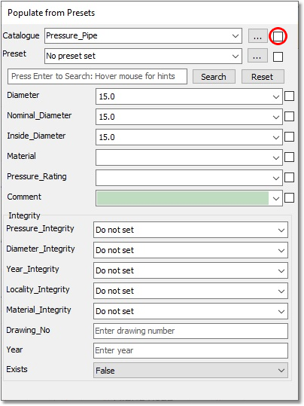Click the Reset button
The height and width of the screenshot is (406, 304).
click(263, 77)
